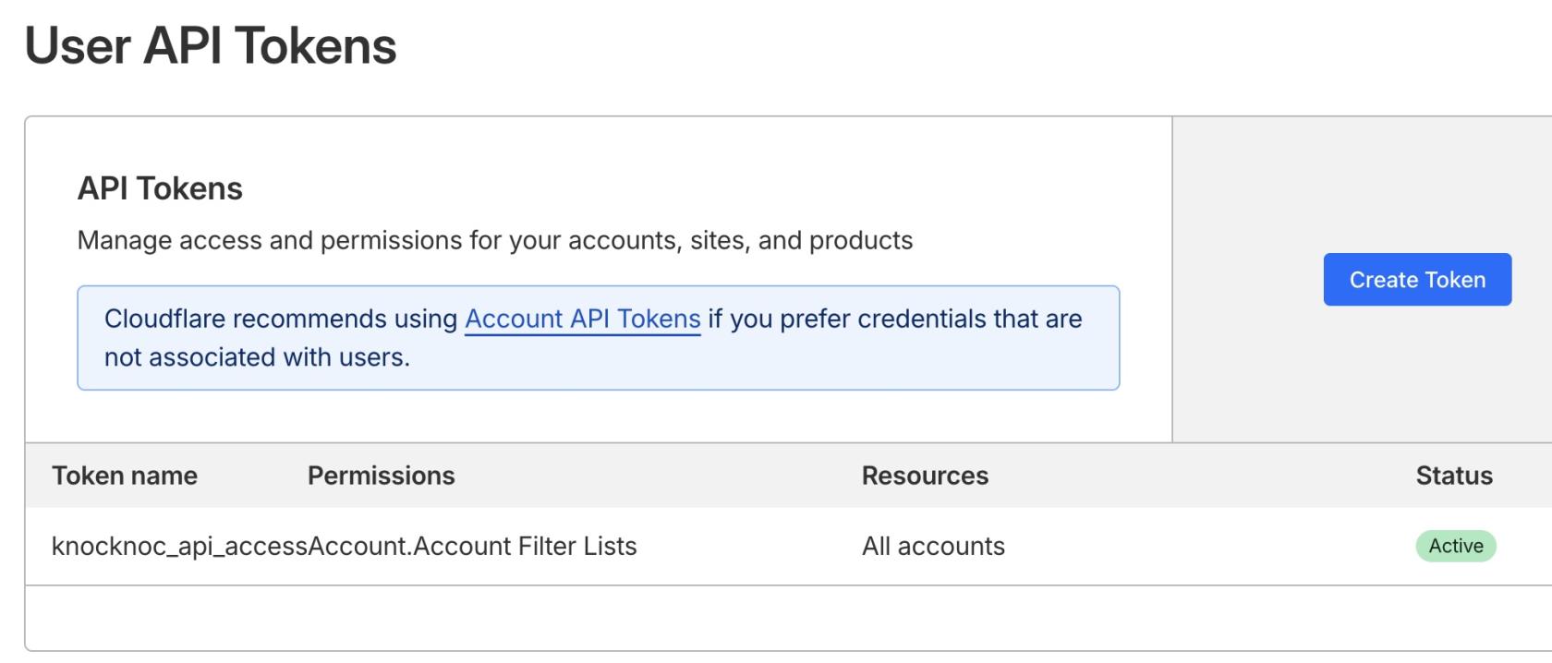Select the knocknoc_api_access token name
Screen dimensions: 1552x663
pos(178,546)
